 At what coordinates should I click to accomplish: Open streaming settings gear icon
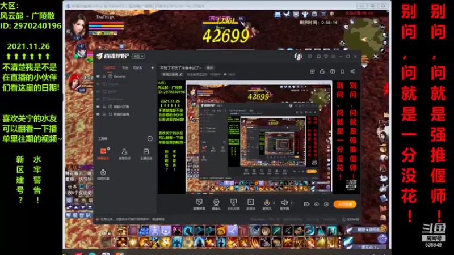pyautogui.click(x=326, y=204)
